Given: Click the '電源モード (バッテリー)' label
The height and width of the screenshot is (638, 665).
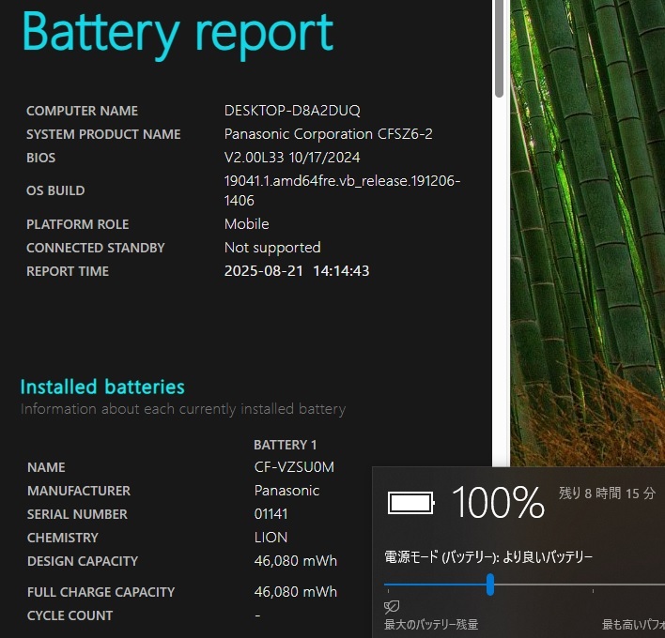Looking at the screenshot, I should tap(441, 557).
